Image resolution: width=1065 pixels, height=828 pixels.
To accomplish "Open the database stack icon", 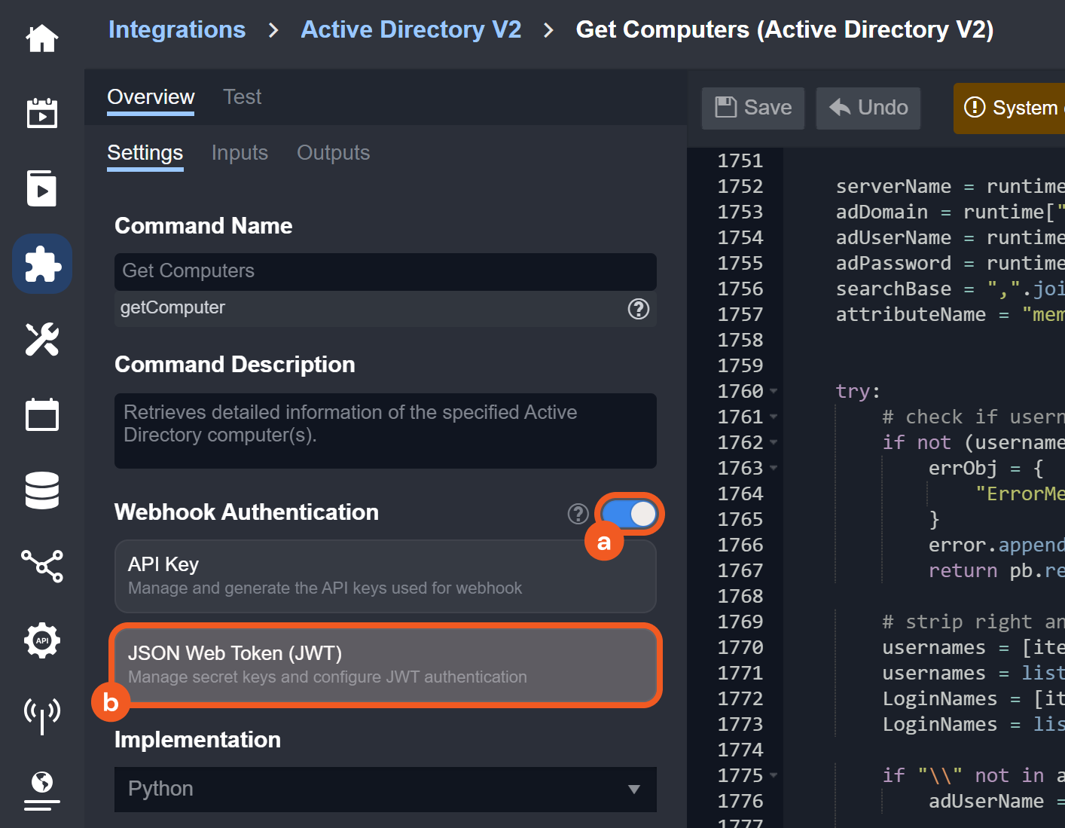I will [42, 490].
